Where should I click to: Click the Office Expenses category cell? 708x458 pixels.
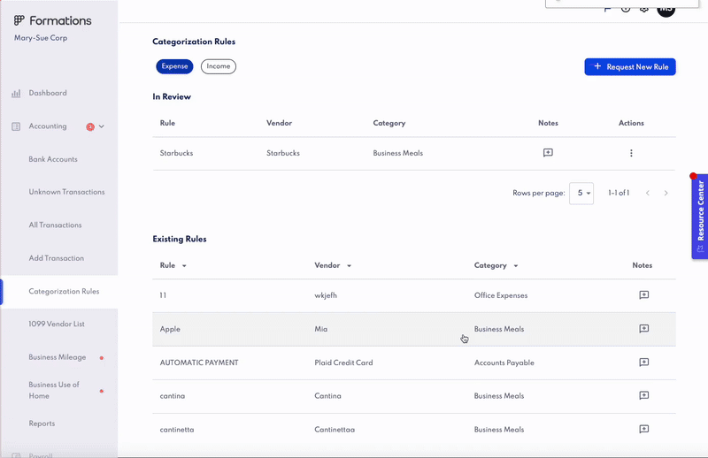501,295
